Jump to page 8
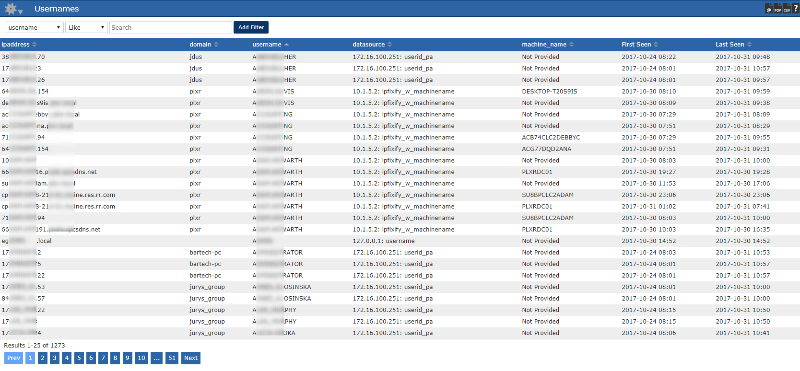The height and width of the screenshot is (371, 800). [115, 358]
